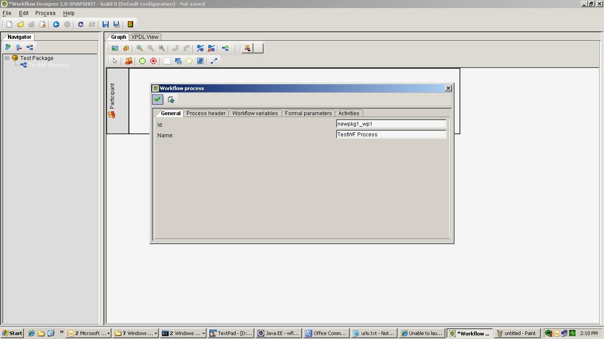Image resolution: width=604 pixels, height=339 pixels.
Task: Click the green checkmark apply button
Action: [157, 99]
